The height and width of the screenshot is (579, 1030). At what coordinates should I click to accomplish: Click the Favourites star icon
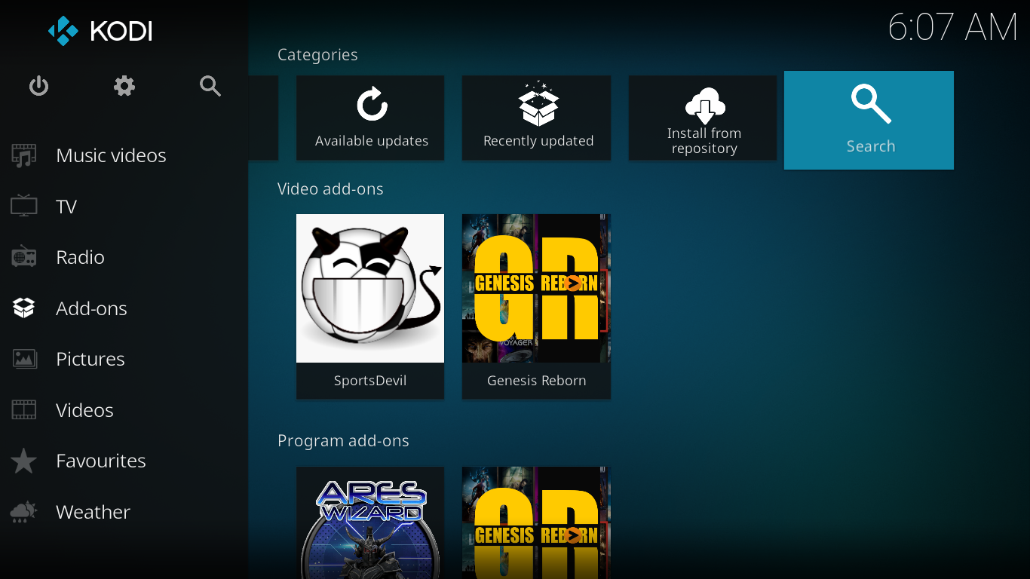point(24,461)
